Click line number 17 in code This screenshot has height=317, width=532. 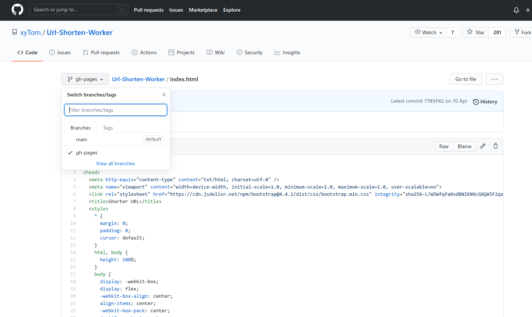coord(73,274)
